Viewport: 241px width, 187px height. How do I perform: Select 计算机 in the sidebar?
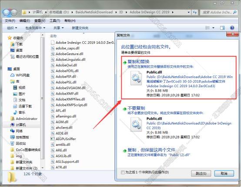click(x=18, y=125)
